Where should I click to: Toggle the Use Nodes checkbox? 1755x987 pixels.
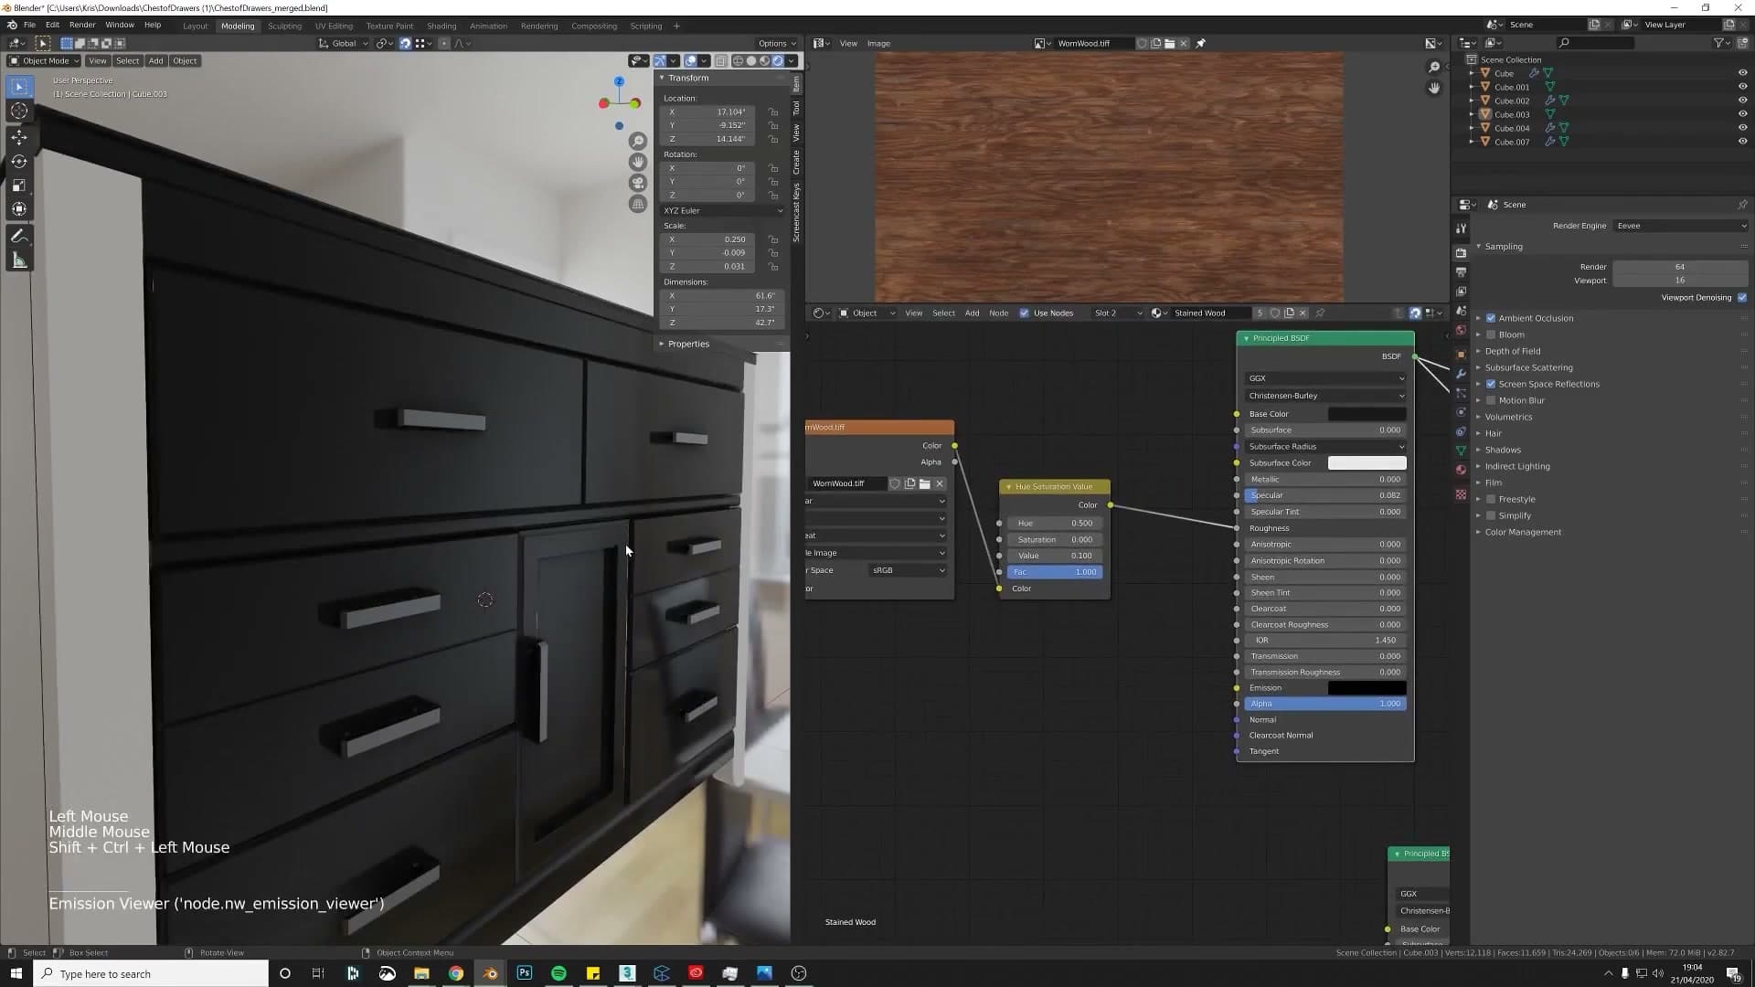click(1024, 313)
